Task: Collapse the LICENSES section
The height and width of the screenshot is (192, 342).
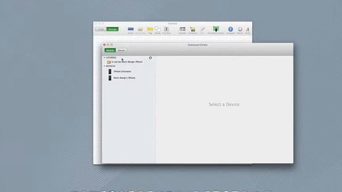Action: point(104,58)
